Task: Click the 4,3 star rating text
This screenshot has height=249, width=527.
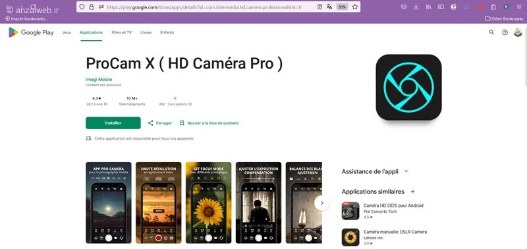Action: tap(97, 98)
